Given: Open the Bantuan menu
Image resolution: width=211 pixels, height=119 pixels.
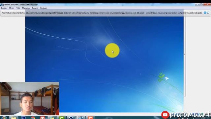Looking at the screenshot, I should (44, 8).
